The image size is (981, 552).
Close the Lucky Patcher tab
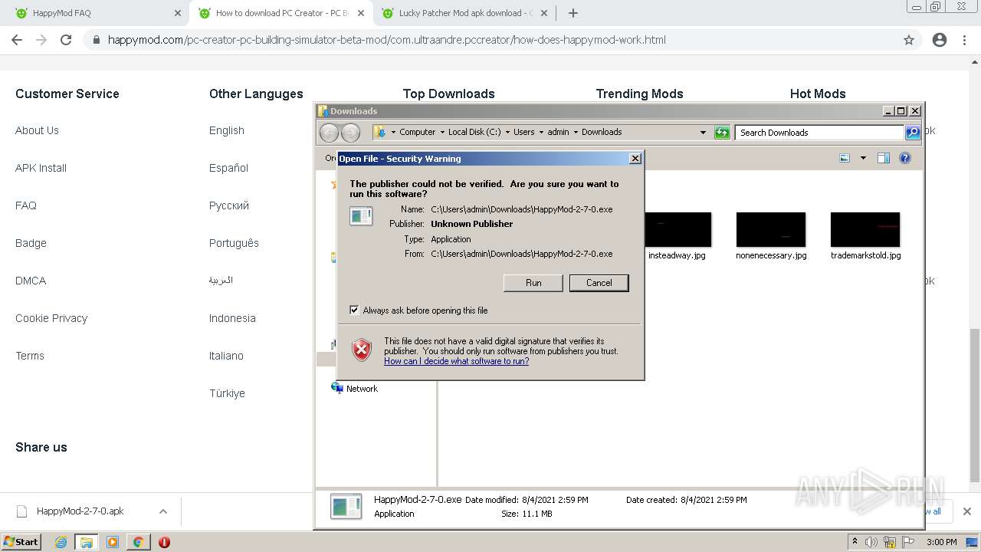(544, 13)
